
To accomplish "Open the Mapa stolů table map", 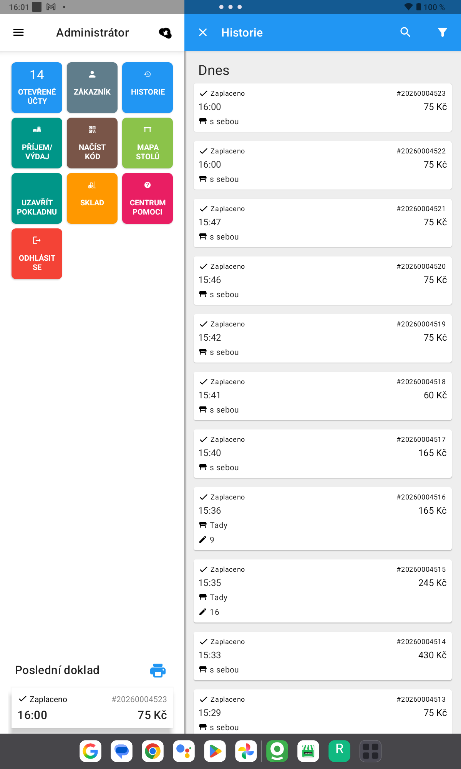I will pos(147,143).
